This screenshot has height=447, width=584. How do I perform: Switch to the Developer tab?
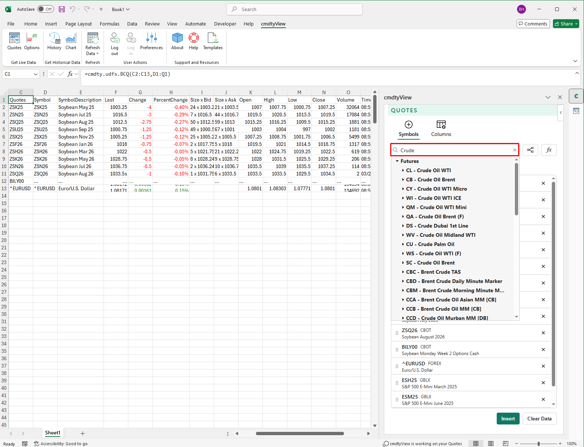point(225,24)
